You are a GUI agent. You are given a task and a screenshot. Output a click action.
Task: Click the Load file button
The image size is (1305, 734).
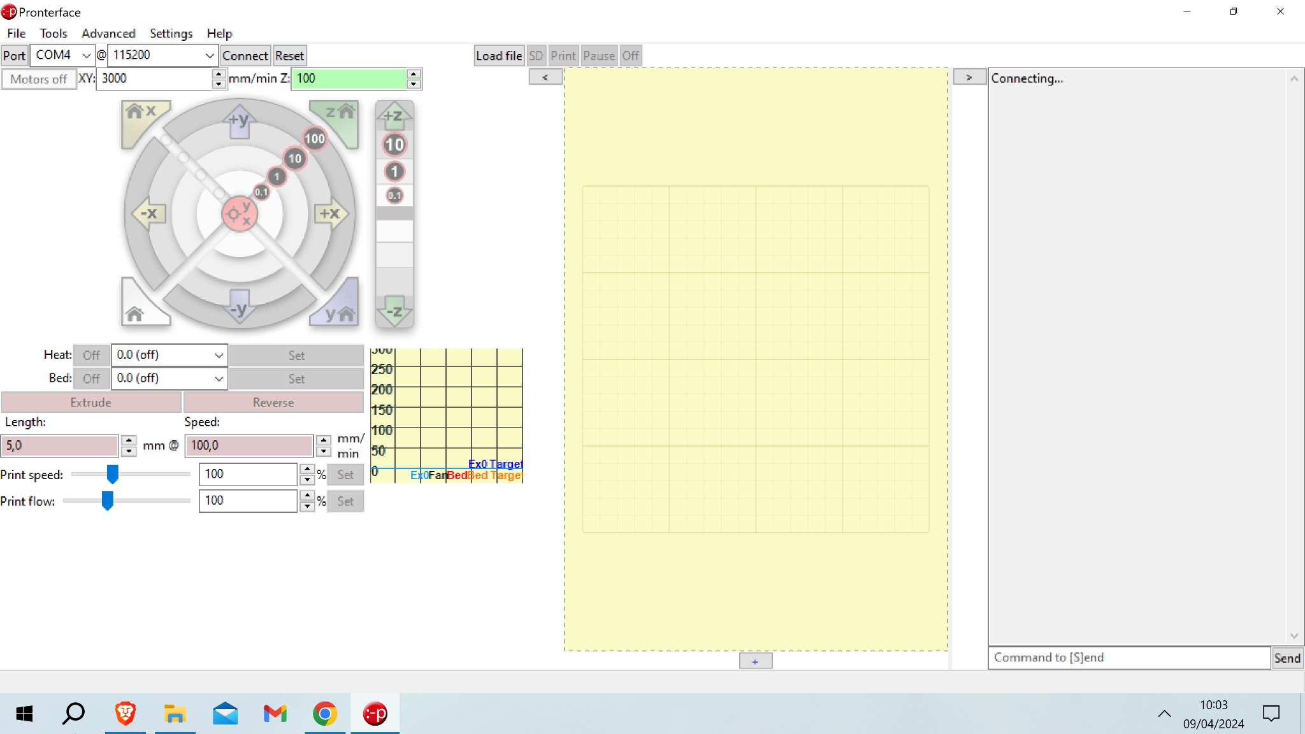[498, 55]
